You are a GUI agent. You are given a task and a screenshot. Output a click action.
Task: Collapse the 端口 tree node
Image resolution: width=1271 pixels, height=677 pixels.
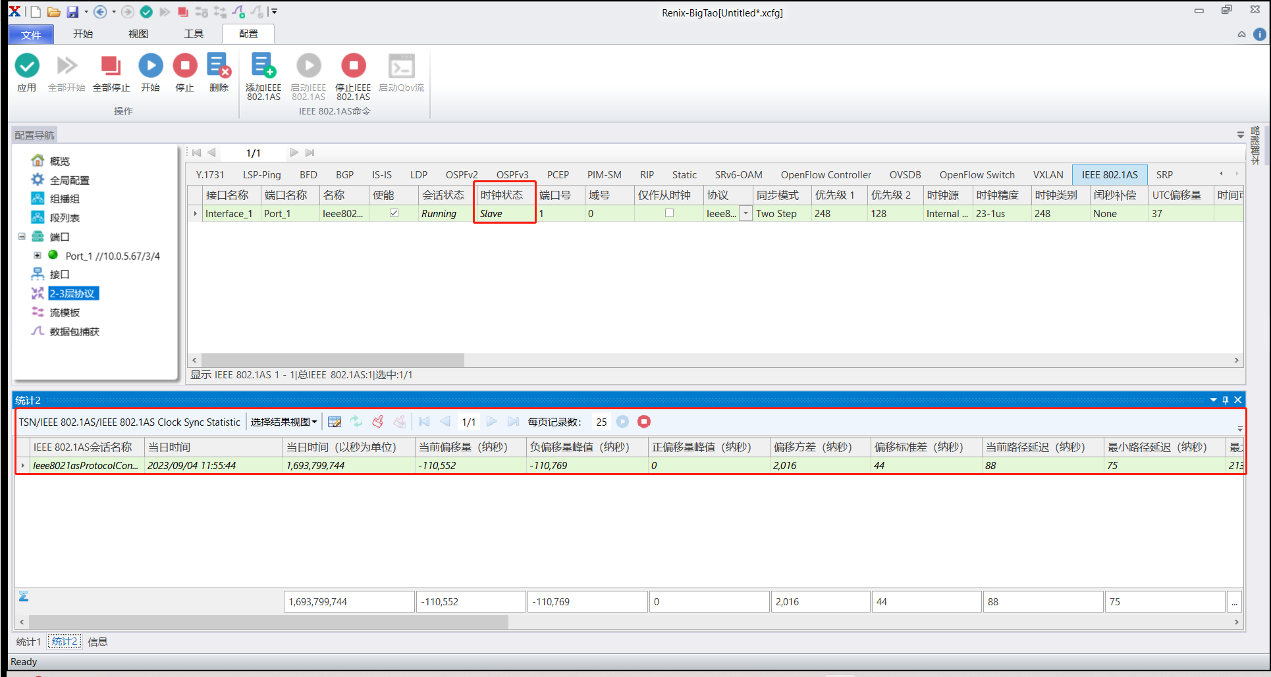pyautogui.click(x=22, y=236)
